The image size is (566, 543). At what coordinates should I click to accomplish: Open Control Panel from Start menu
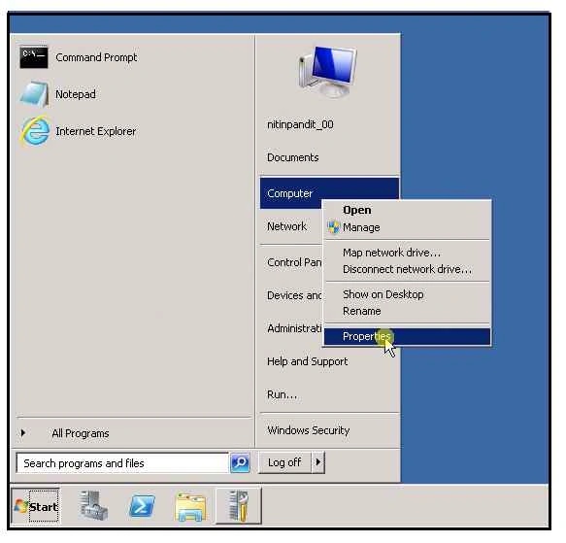point(294,262)
